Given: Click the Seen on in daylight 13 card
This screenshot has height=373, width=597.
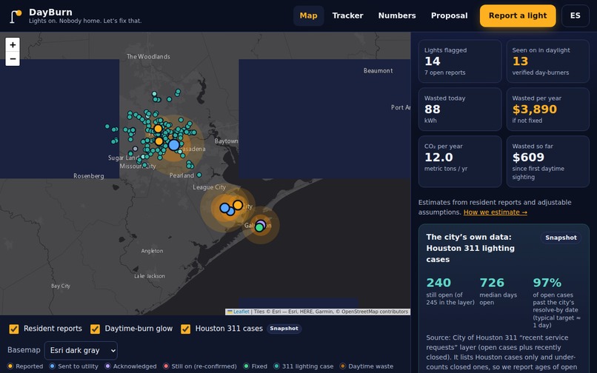Looking at the screenshot, I should [548, 61].
